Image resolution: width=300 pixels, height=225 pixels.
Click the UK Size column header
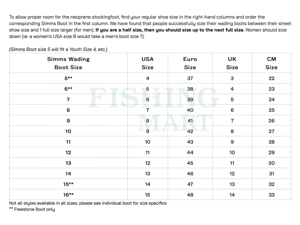232,63
